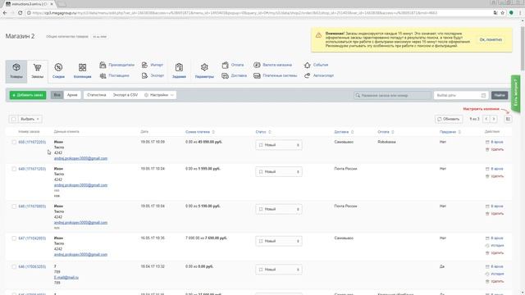Image resolution: width=525 pixels, height=295 pixels.
Task: Open order link 647
Action: coord(32,238)
